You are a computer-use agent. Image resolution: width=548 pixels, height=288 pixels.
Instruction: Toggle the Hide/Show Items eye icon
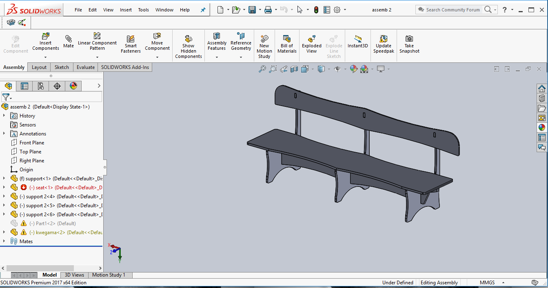click(337, 69)
